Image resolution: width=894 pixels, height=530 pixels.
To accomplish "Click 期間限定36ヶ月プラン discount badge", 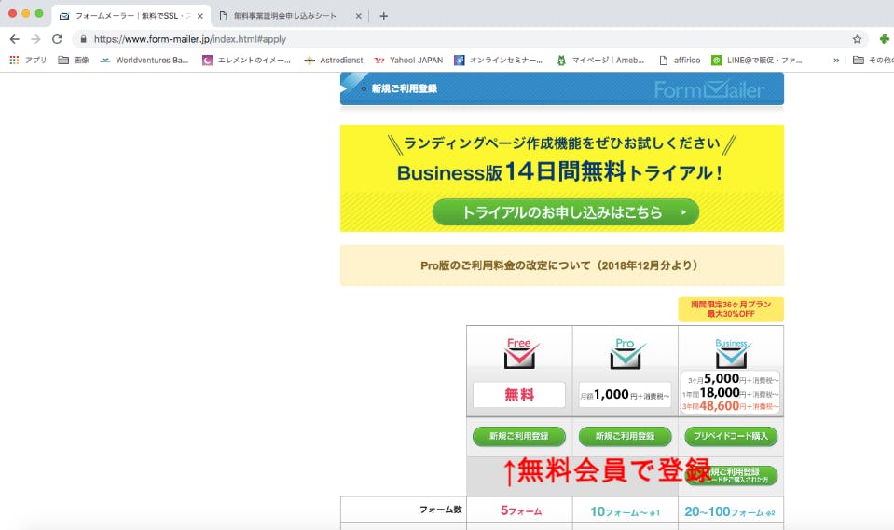I will pyautogui.click(x=731, y=309).
